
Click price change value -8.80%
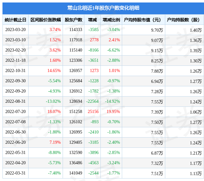click(54, 152)
